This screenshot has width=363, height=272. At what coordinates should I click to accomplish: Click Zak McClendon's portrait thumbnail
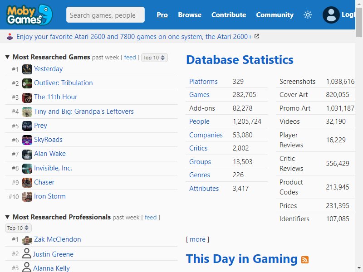[27, 240]
